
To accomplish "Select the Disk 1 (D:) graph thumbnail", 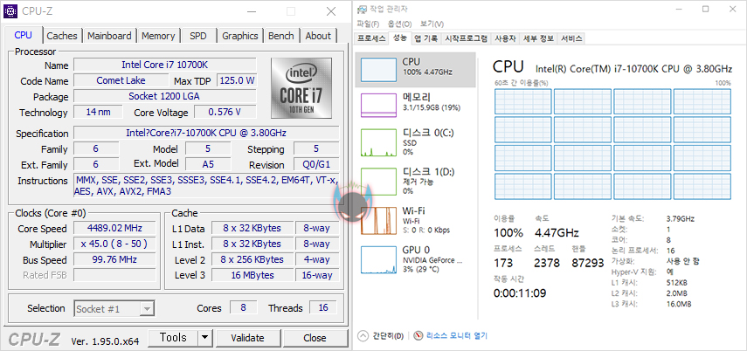I will pos(378,183).
